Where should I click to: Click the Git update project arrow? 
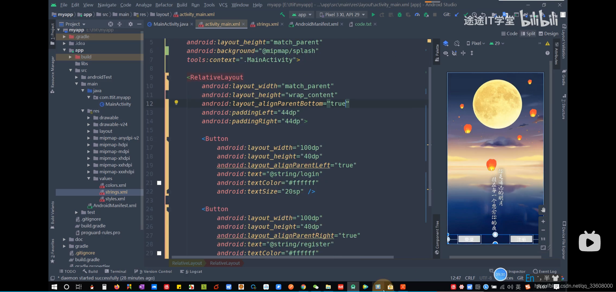point(457,15)
